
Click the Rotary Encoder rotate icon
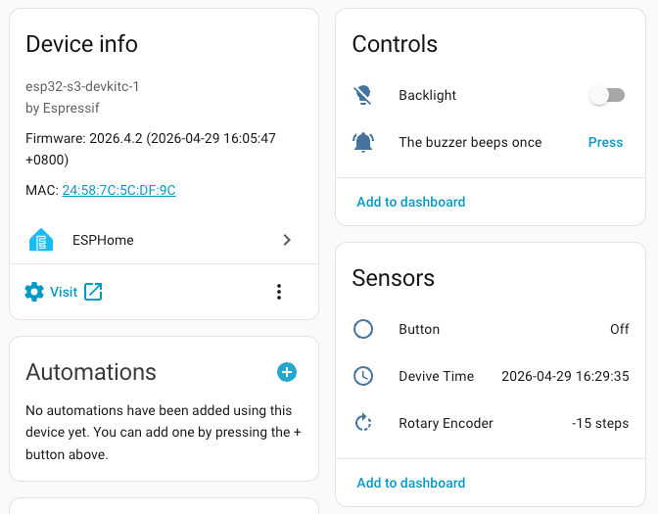pyautogui.click(x=363, y=423)
